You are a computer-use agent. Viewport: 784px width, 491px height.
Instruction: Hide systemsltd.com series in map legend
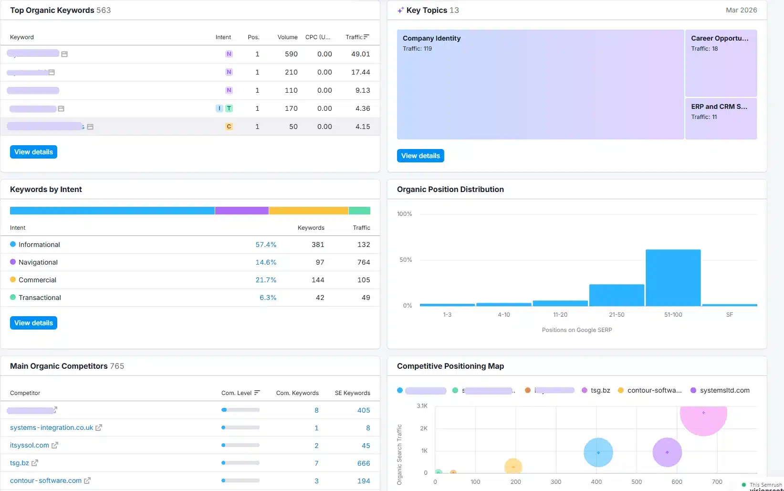(x=720, y=390)
